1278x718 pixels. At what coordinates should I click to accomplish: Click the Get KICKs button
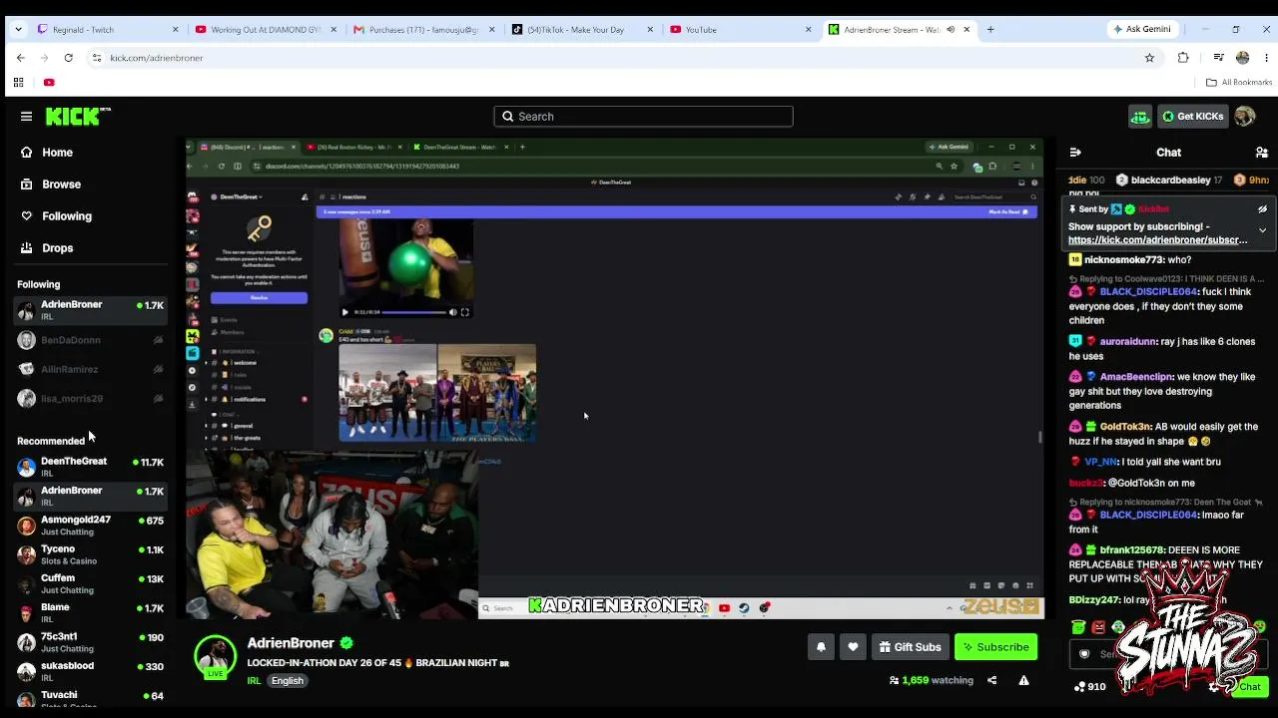(x=1192, y=117)
